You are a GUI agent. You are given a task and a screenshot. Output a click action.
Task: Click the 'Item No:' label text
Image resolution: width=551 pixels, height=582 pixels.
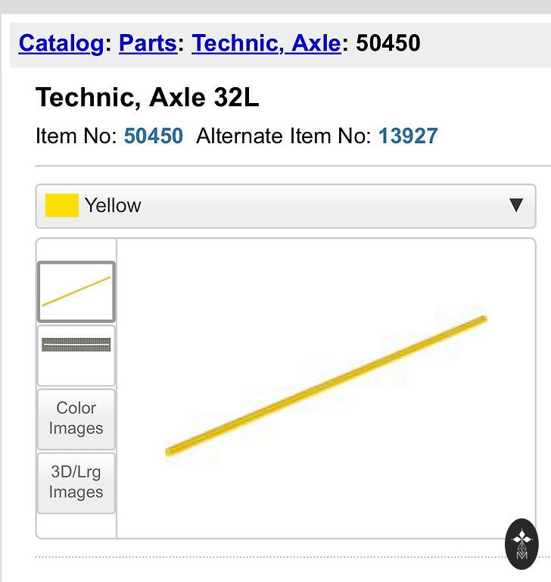pos(76,136)
